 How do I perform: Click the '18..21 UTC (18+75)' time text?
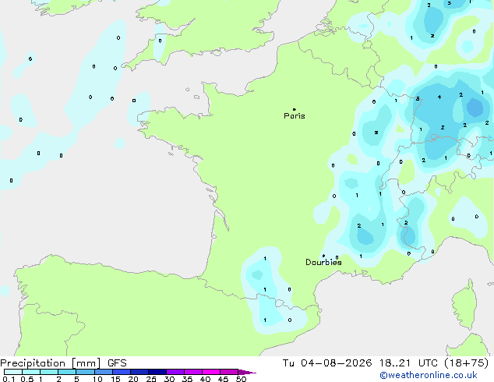point(434,363)
